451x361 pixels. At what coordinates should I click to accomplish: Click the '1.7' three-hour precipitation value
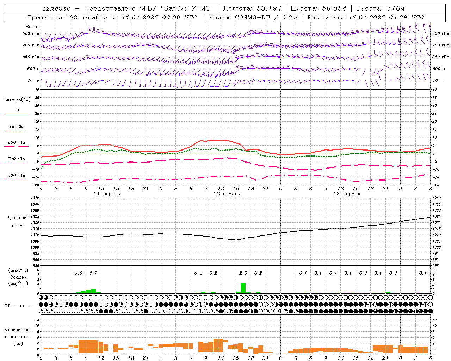click(93, 273)
